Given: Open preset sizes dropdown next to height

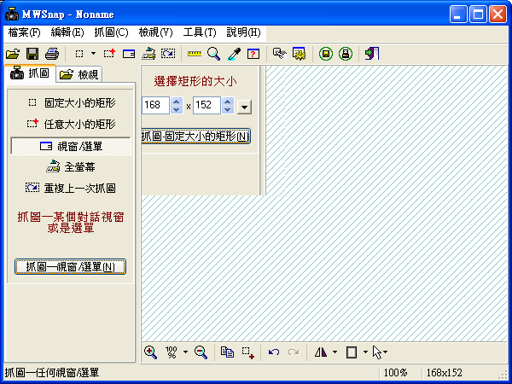Looking at the screenshot, I should click(244, 108).
